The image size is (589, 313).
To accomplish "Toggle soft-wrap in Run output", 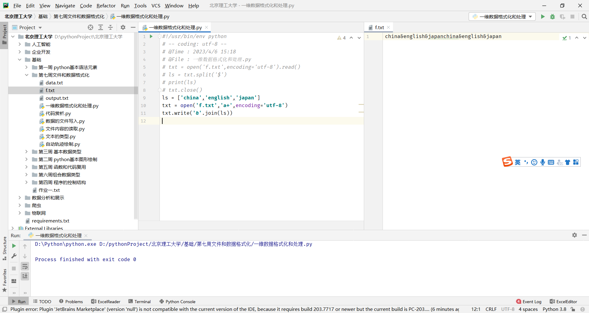I will (x=25, y=266).
